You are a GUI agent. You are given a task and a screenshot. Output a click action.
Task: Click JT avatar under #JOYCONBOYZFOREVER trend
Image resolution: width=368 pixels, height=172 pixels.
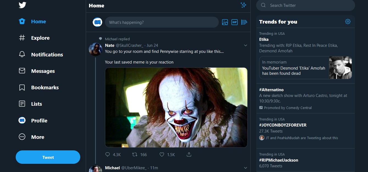[x=262, y=138]
